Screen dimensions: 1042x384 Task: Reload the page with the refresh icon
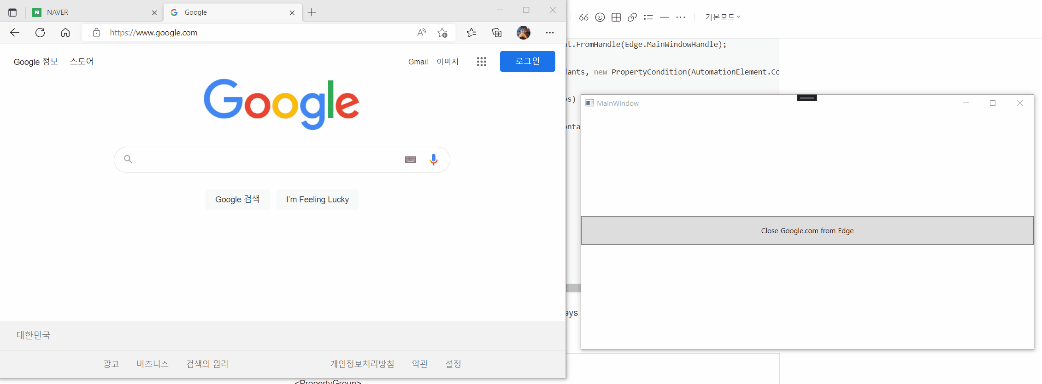pyautogui.click(x=40, y=33)
